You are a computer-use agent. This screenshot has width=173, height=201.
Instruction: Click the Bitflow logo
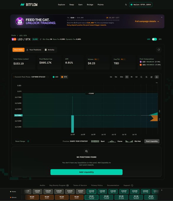tap(29, 5)
